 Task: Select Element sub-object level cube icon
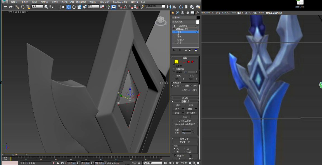point(192,61)
